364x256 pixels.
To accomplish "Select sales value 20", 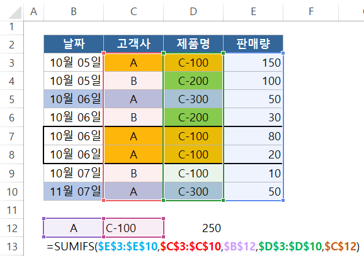I will [253, 155].
